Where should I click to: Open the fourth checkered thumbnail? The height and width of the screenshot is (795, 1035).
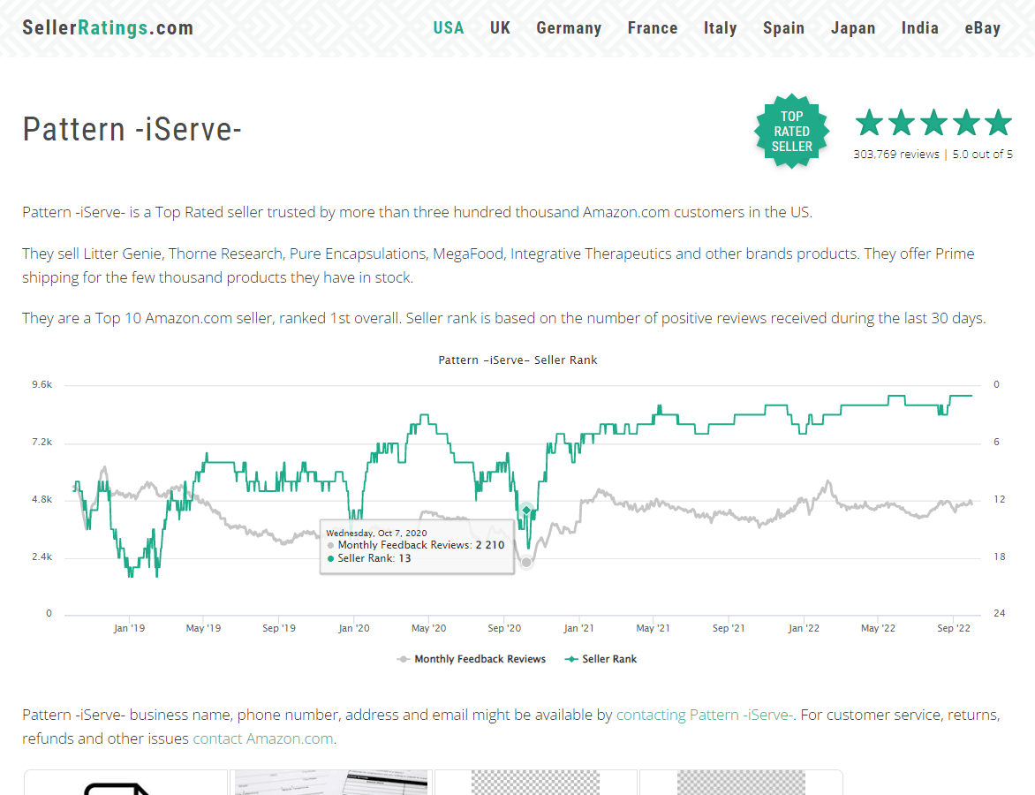pyautogui.click(x=741, y=783)
